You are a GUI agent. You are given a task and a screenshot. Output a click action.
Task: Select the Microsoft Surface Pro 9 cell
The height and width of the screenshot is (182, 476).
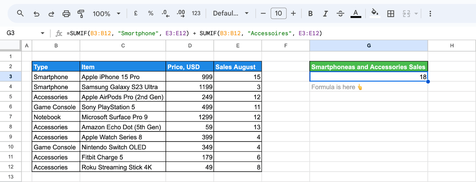[x=123, y=117]
